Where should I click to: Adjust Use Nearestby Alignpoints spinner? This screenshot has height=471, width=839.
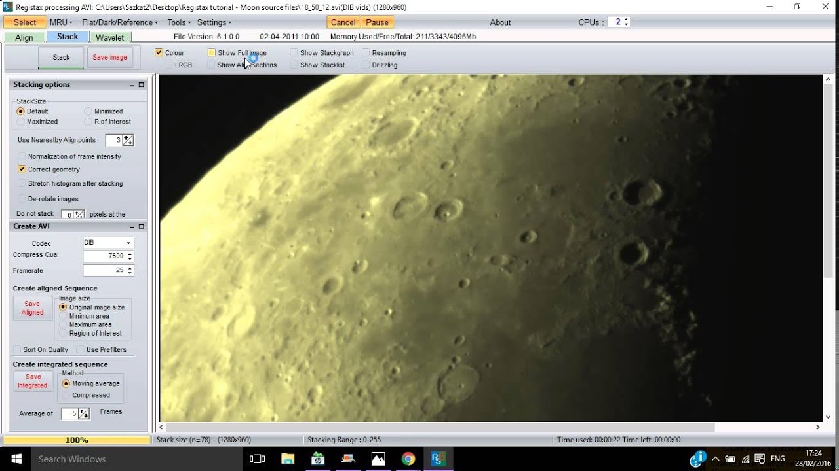tap(128, 140)
